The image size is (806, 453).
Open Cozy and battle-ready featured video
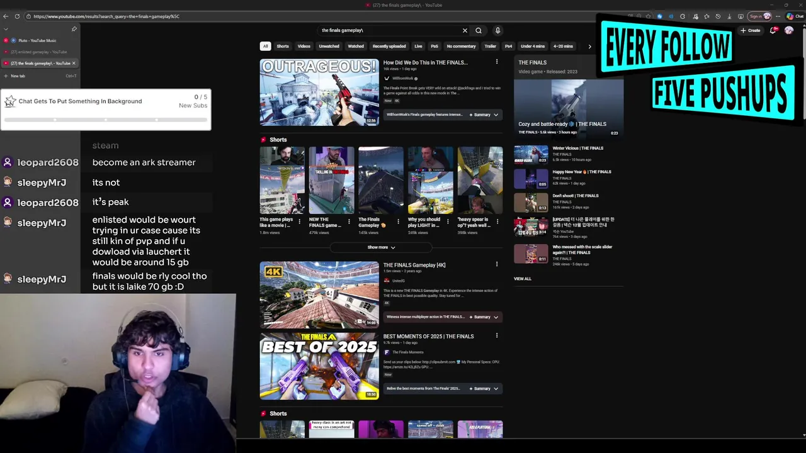569,108
